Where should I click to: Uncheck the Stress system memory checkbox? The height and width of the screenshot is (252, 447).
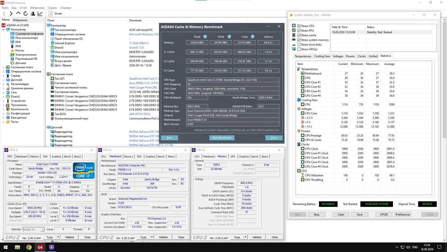299,40
